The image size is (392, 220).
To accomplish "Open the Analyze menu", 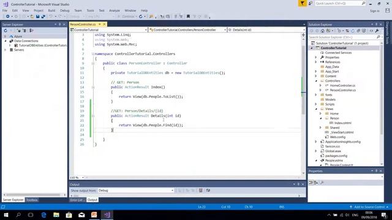I will pos(115,10).
